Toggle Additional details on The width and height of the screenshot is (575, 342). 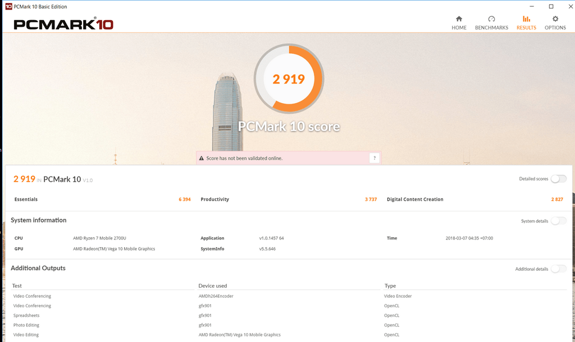pos(558,269)
